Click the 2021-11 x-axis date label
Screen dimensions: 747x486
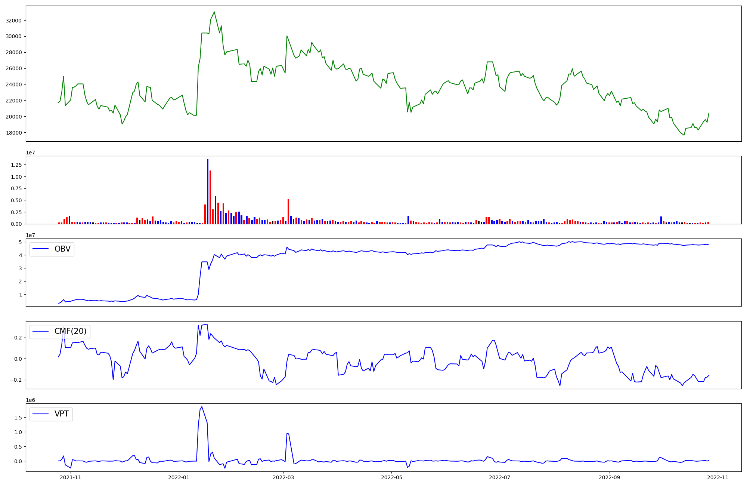pyautogui.click(x=71, y=477)
